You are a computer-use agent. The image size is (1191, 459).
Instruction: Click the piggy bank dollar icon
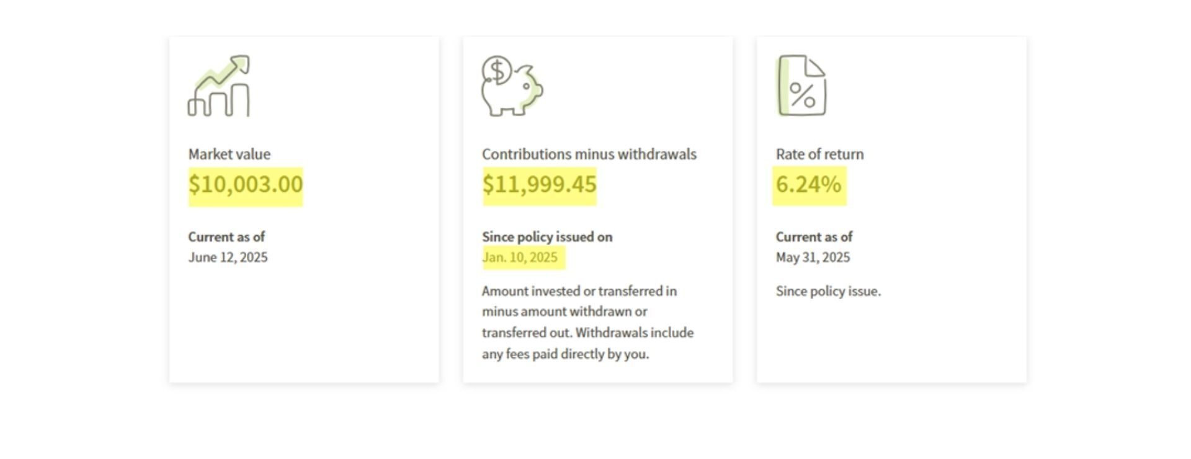coord(512,86)
